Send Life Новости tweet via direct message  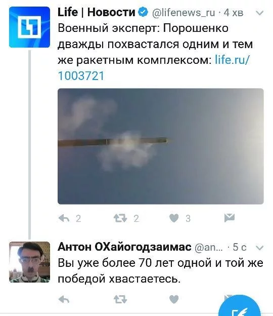pyautogui.click(x=230, y=218)
